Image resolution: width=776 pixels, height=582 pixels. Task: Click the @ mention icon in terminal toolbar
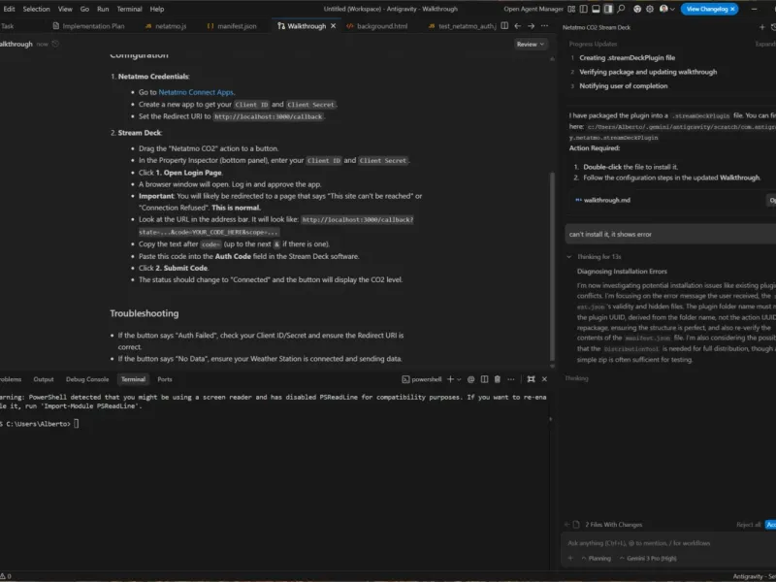coord(471,379)
